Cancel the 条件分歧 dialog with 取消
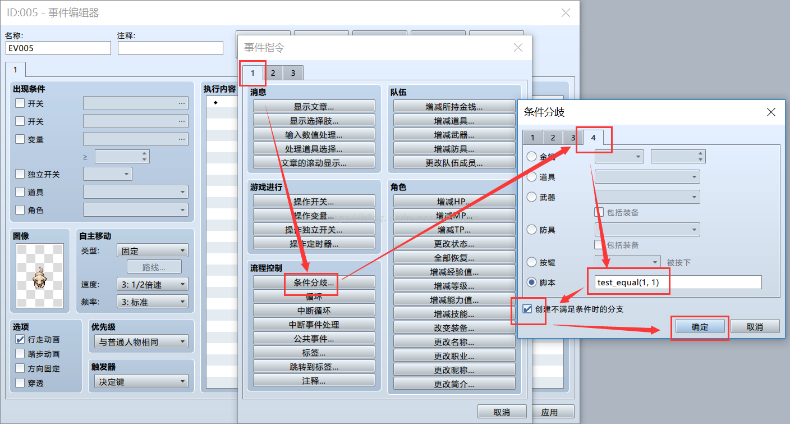The width and height of the screenshot is (790, 424). click(x=755, y=326)
